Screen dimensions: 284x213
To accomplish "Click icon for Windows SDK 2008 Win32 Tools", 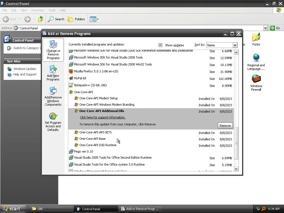I will 71,64.
